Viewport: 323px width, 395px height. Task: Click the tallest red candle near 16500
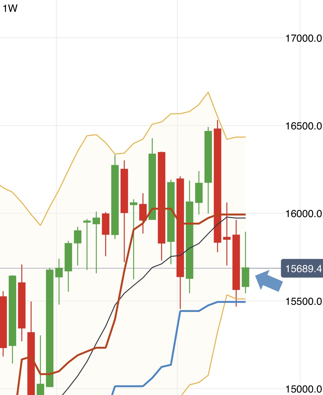[x=218, y=185]
